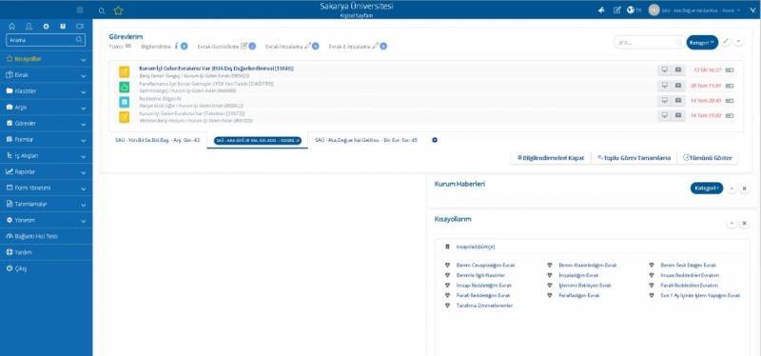The height and width of the screenshot is (356, 761).
Task: Filter tasks by Evrak E-İmzalama
Action: coord(358,47)
